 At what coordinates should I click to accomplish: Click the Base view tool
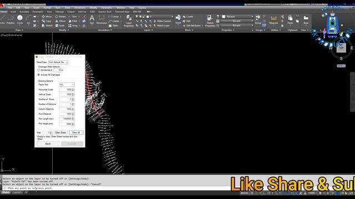[306, 19]
